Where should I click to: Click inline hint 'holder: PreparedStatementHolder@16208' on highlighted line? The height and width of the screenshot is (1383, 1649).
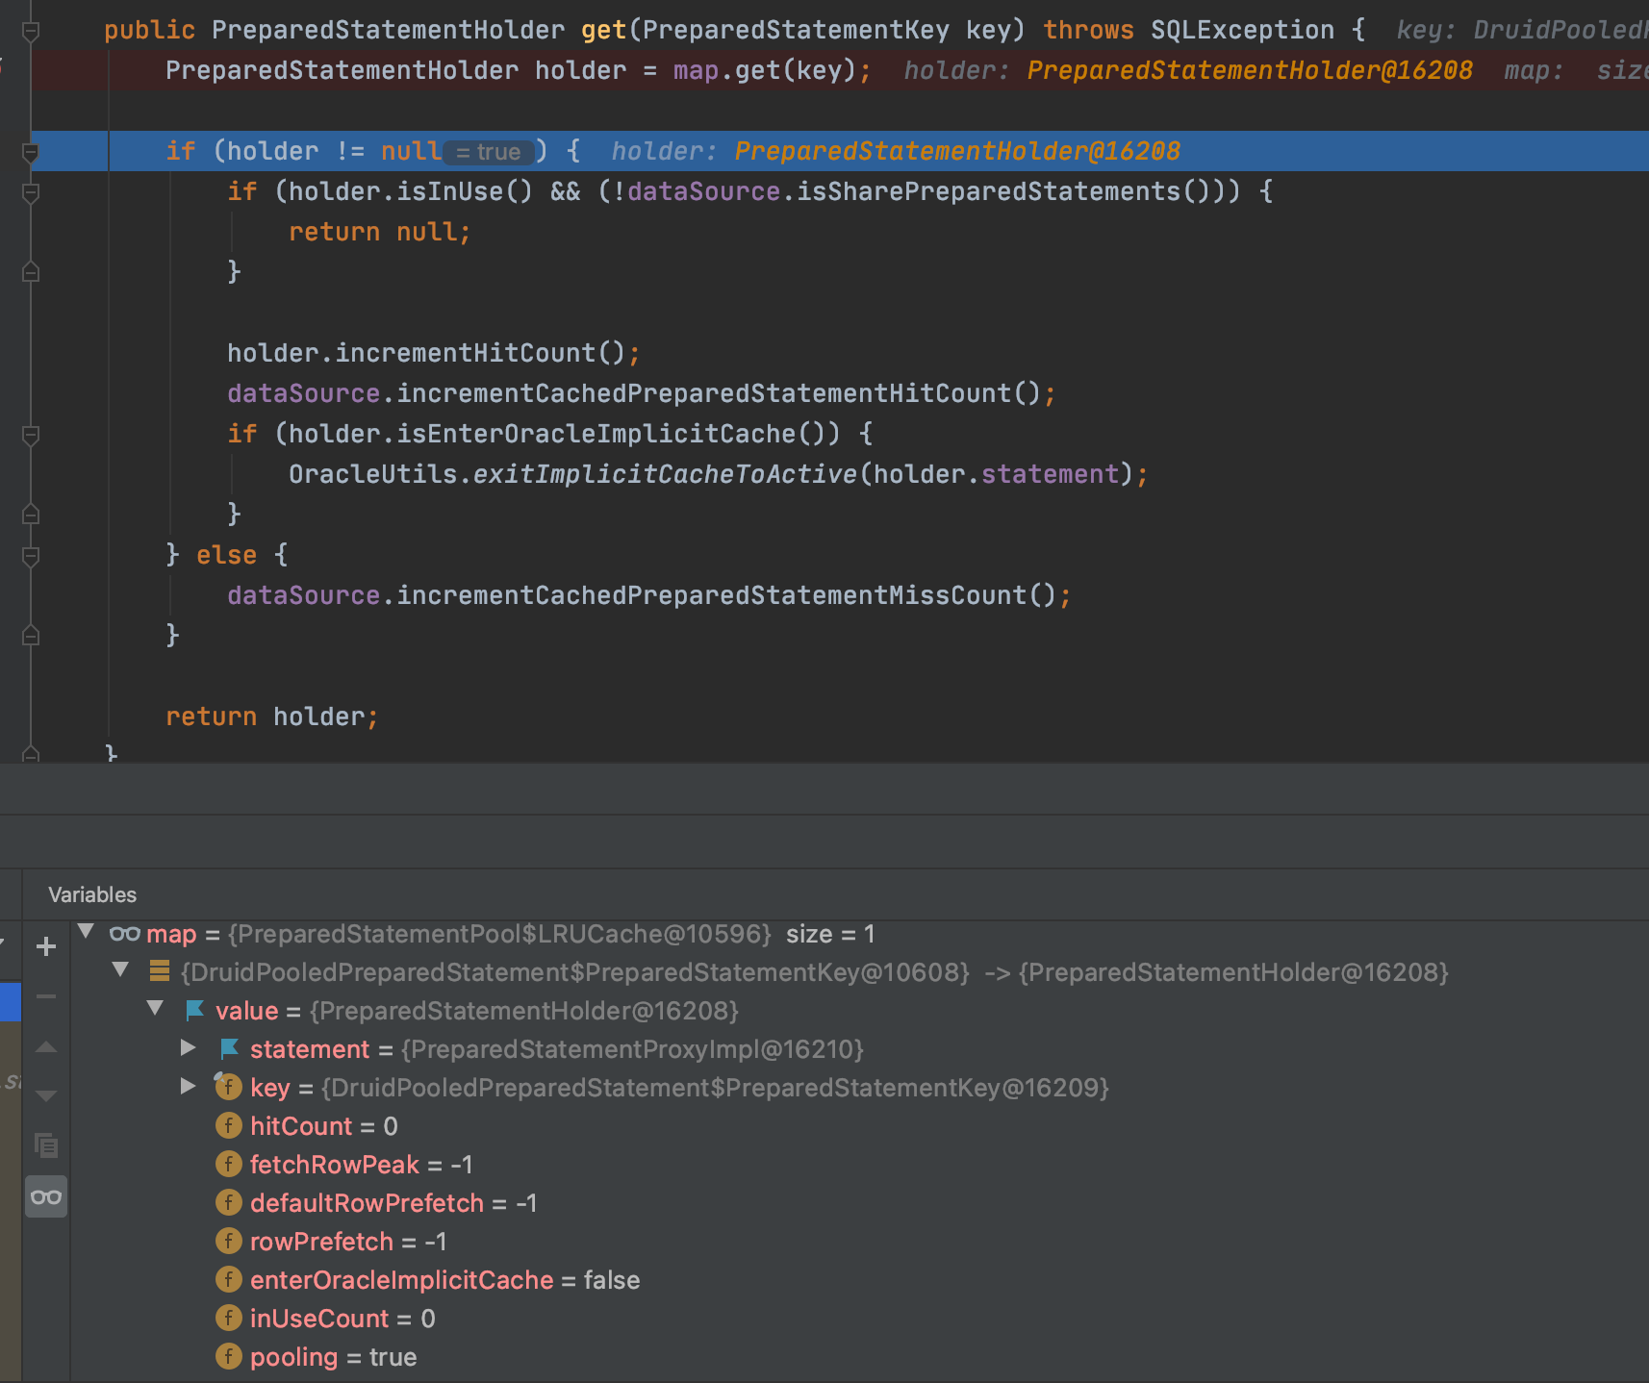pos(896,151)
